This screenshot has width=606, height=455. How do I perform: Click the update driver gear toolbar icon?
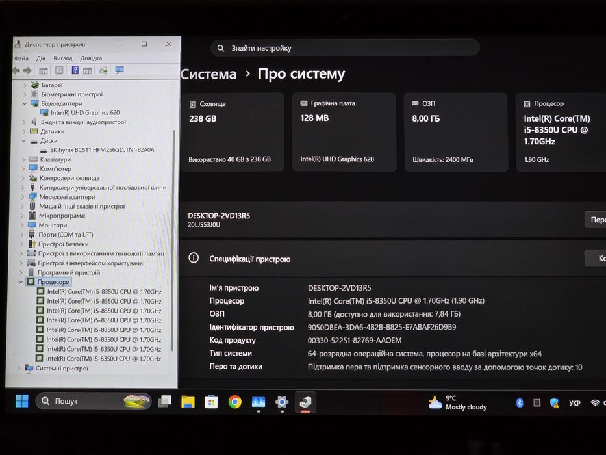tap(103, 70)
